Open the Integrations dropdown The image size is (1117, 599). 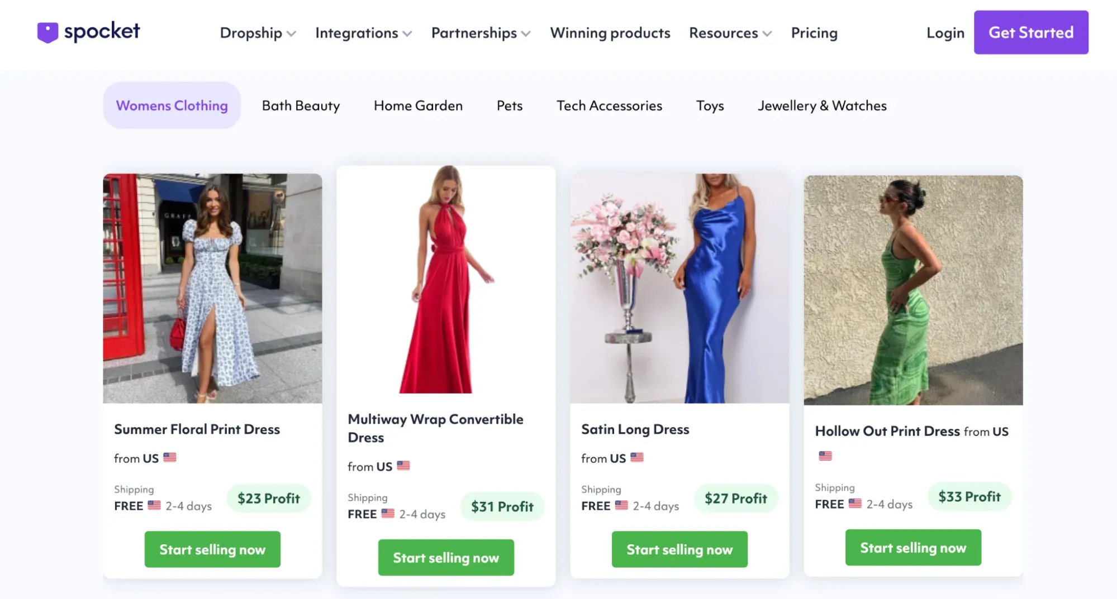pos(363,33)
